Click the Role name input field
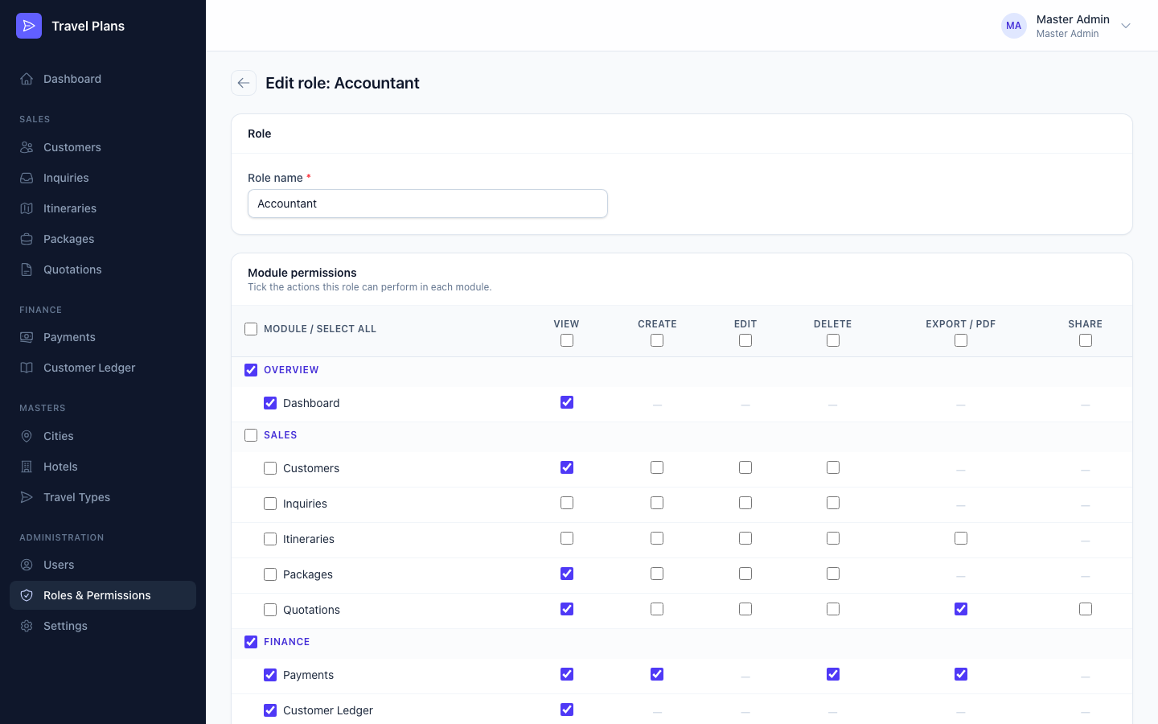Screen dimensions: 1158x724 coord(428,204)
